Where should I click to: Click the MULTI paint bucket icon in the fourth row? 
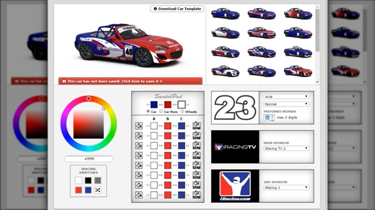[x=197, y=155]
